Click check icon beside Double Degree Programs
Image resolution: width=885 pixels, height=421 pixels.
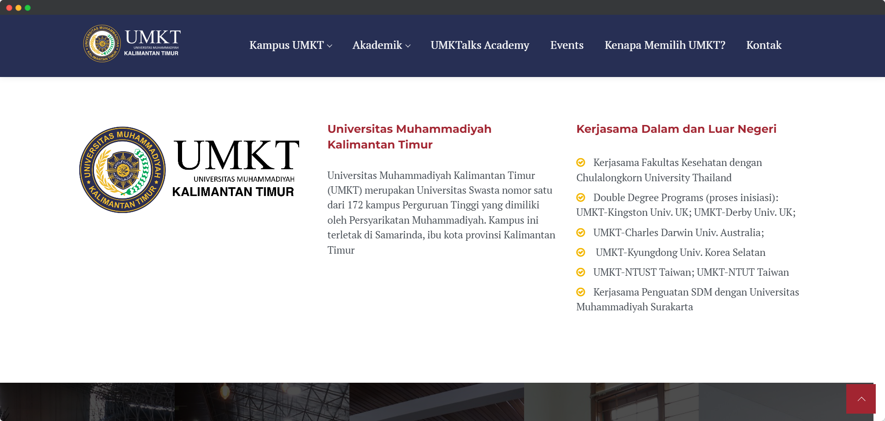click(581, 197)
